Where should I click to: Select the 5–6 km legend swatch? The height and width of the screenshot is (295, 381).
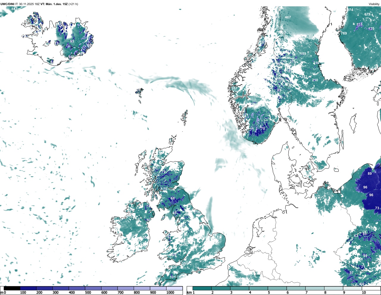pyautogui.click(x=277, y=288)
